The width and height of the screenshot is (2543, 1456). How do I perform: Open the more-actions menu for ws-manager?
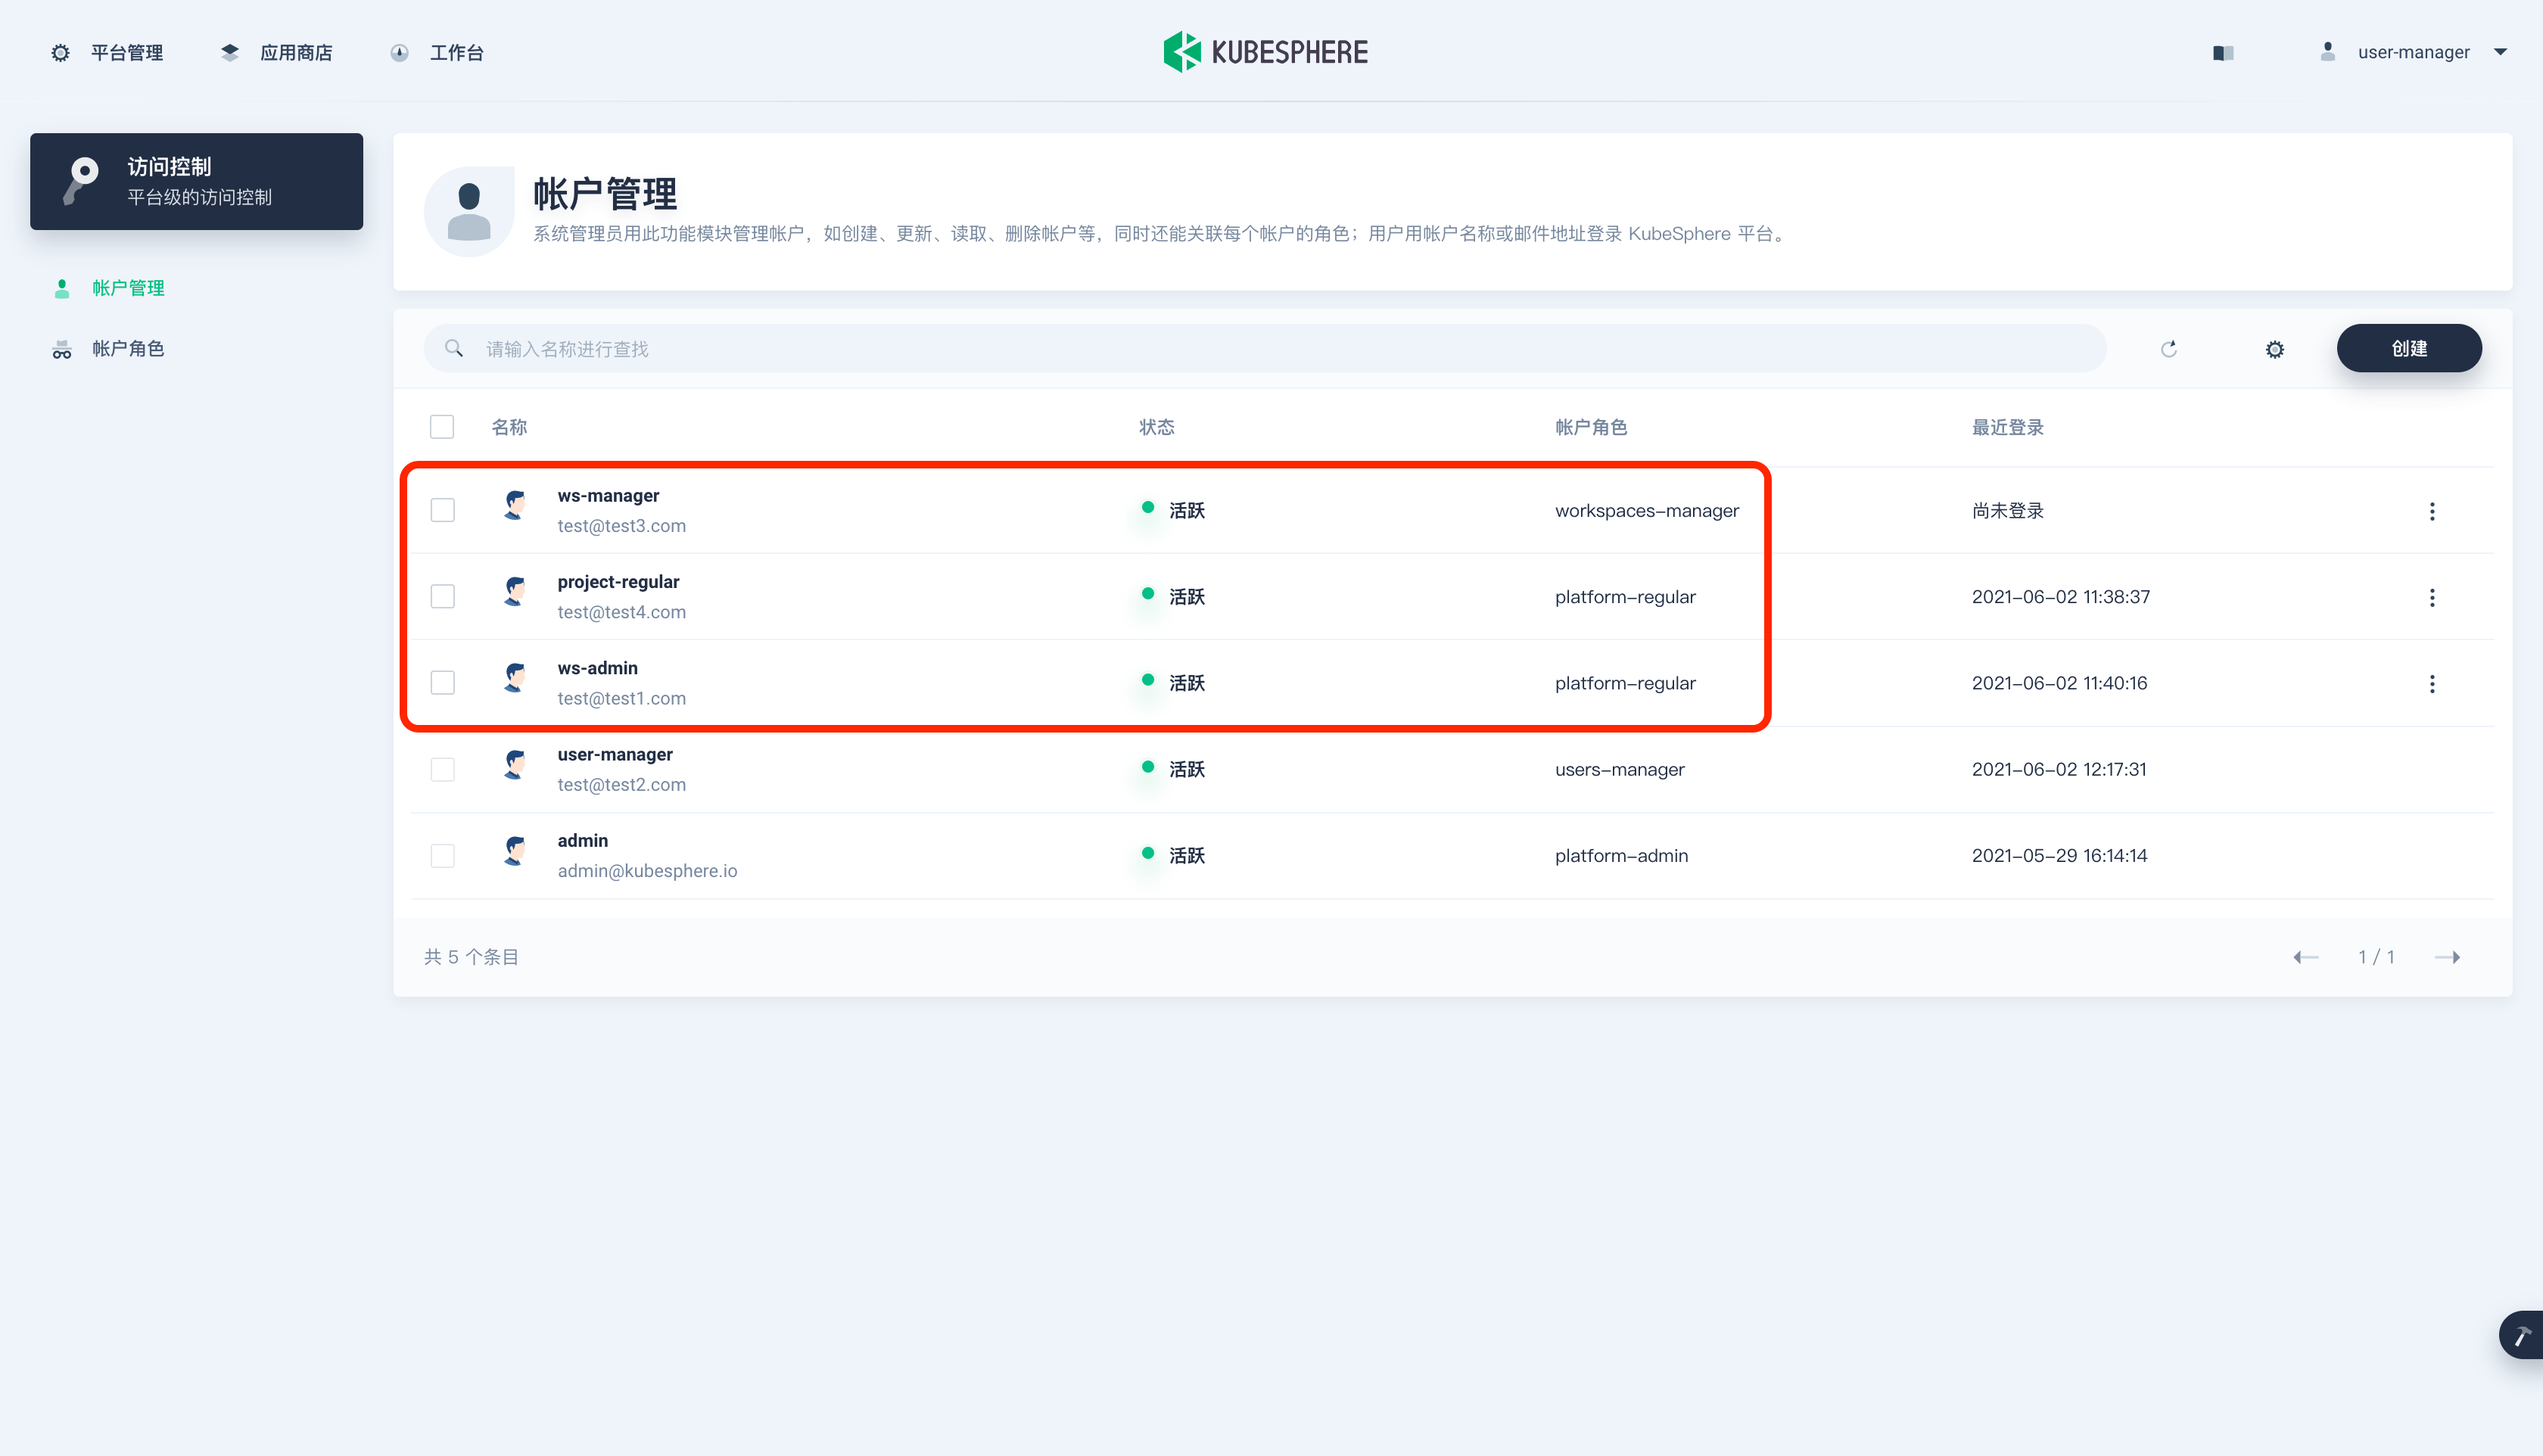tap(2432, 511)
